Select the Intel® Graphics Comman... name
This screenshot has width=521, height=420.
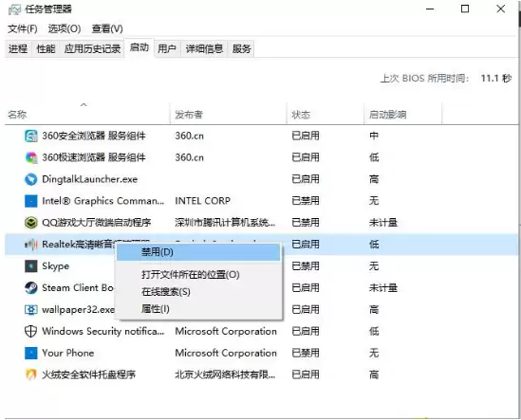tap(103, 201)
